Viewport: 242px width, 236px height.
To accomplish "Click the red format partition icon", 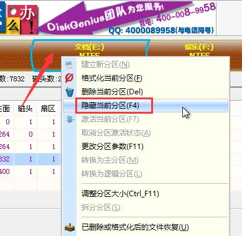I will [x=70, y=78].
